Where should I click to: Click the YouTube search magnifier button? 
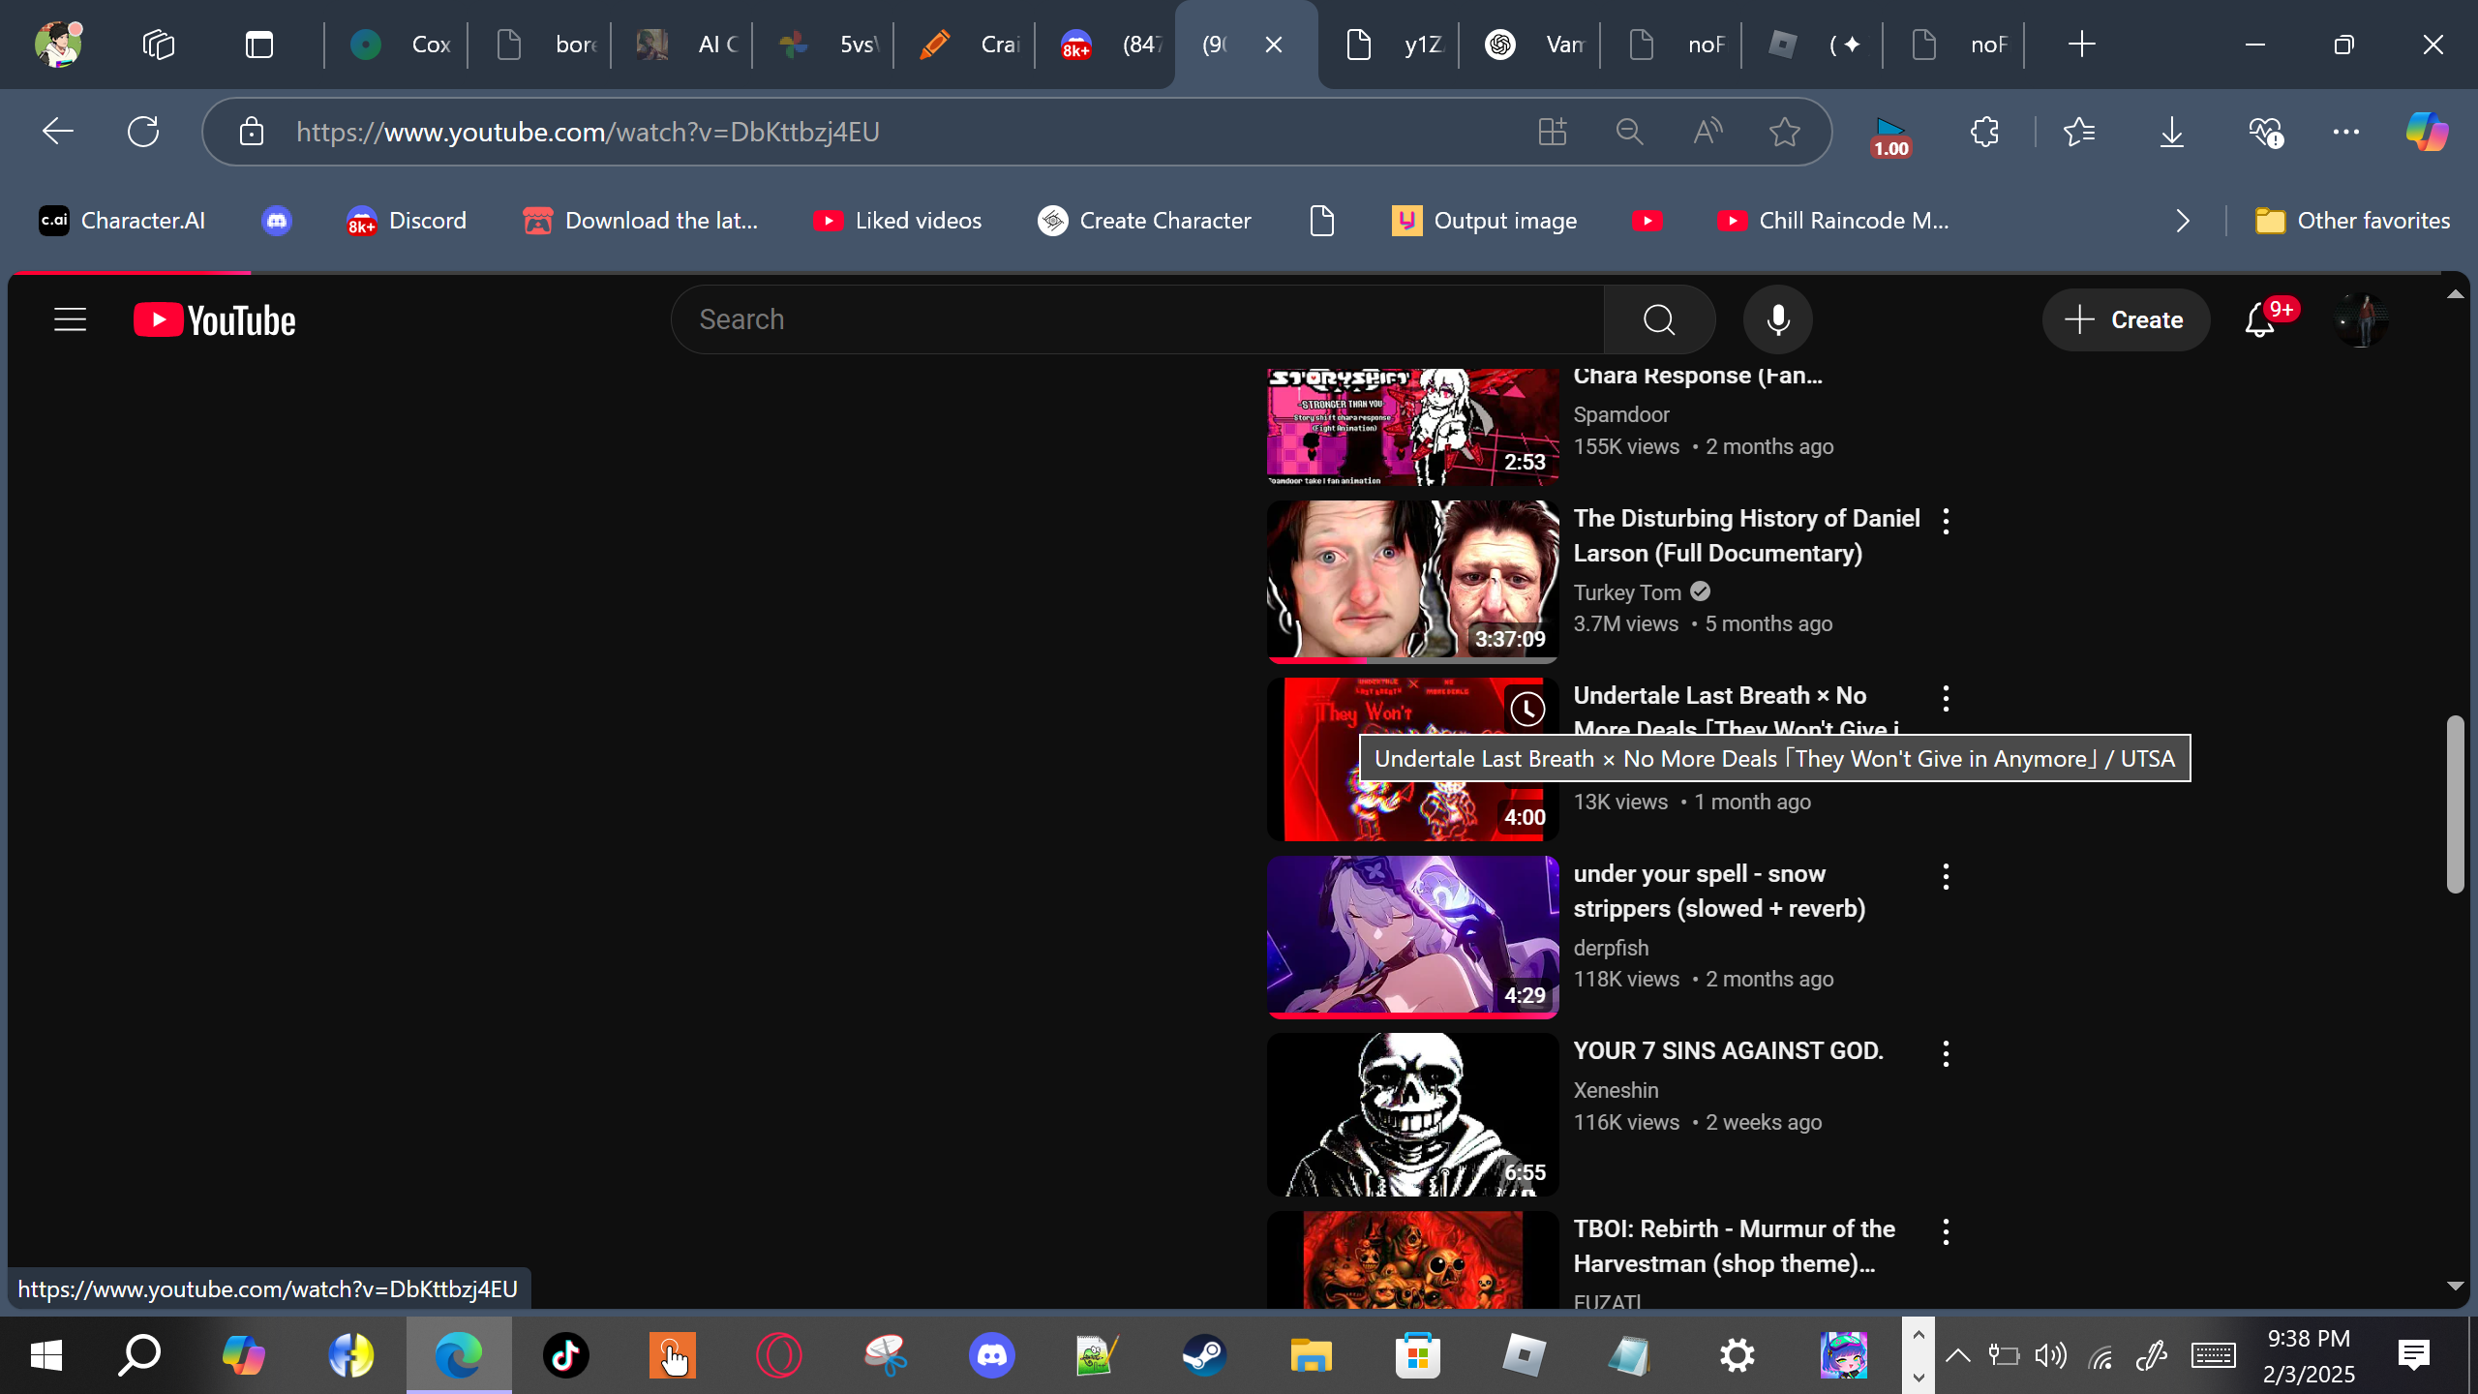coord(1659,319)
